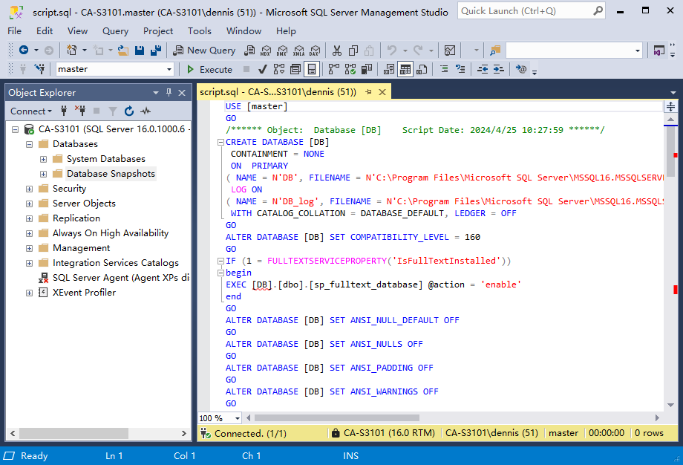Toggle Results to Grid mode
Screen dimensions: 683x465
(405, 69)
